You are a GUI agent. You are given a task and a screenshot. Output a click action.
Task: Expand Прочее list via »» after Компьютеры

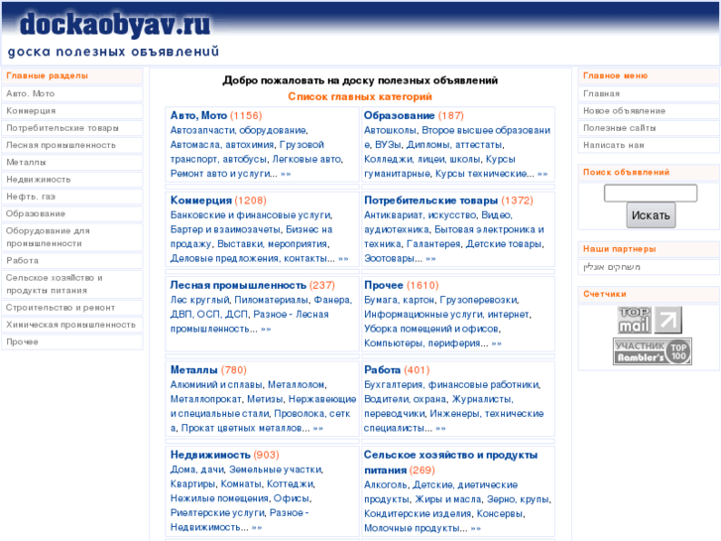pyautogui.click(x=496, y=343)
